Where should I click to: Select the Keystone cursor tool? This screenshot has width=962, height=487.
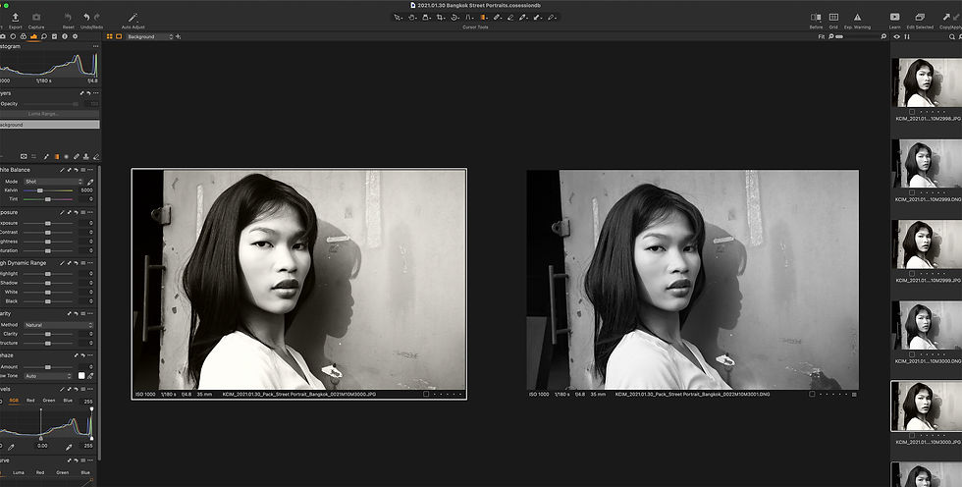pos(469,18)
